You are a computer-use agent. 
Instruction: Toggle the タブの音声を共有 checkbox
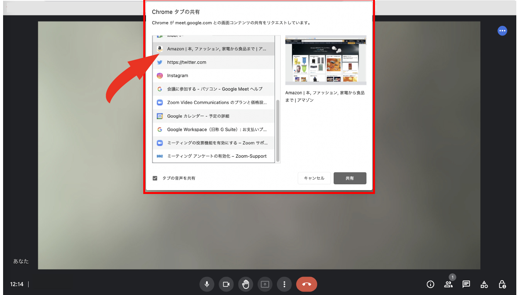click(x=155, y=178)
